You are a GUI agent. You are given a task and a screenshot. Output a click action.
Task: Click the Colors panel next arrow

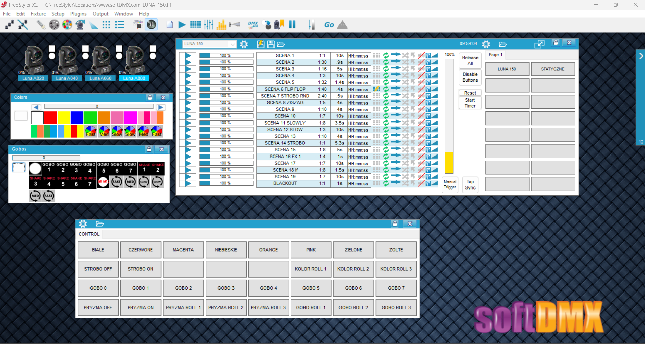(x=160, y=107)
